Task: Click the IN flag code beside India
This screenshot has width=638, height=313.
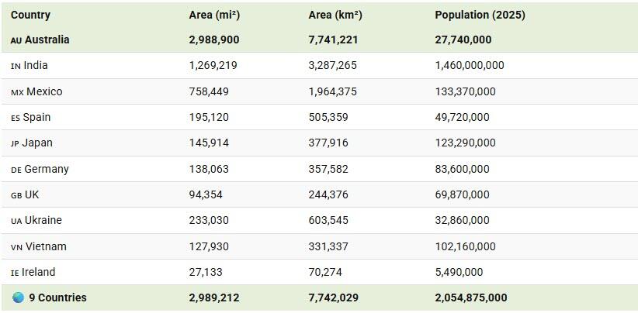Action: coord(16,66)
